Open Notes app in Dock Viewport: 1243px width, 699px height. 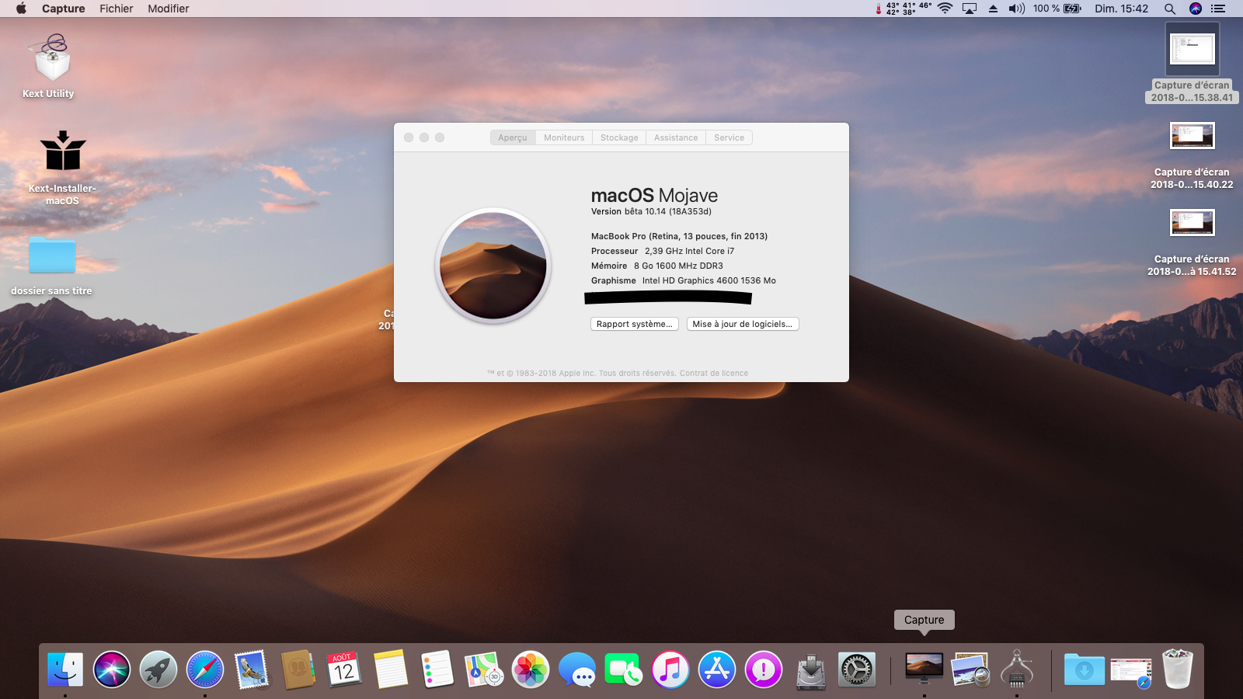tap(391, 669)
